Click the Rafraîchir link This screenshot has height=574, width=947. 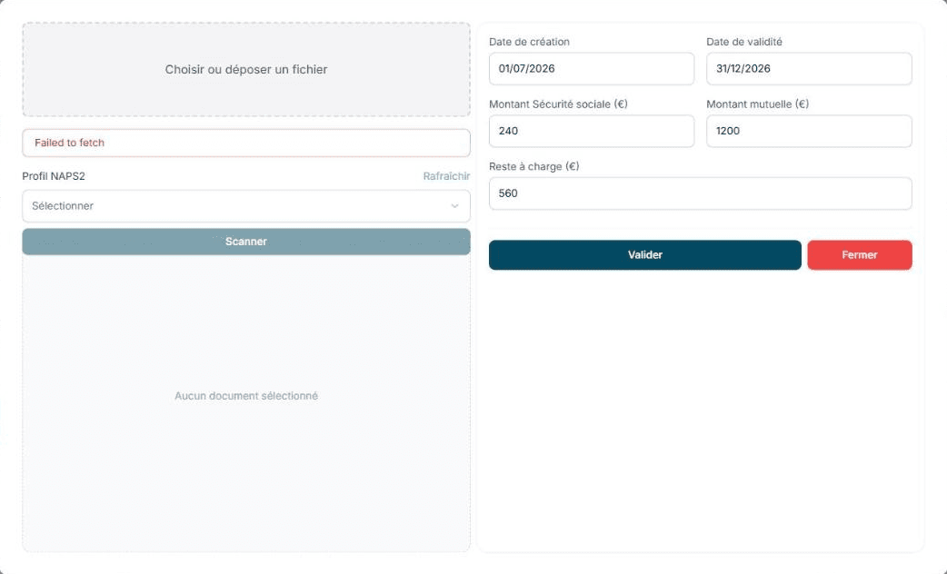(446, 176)
